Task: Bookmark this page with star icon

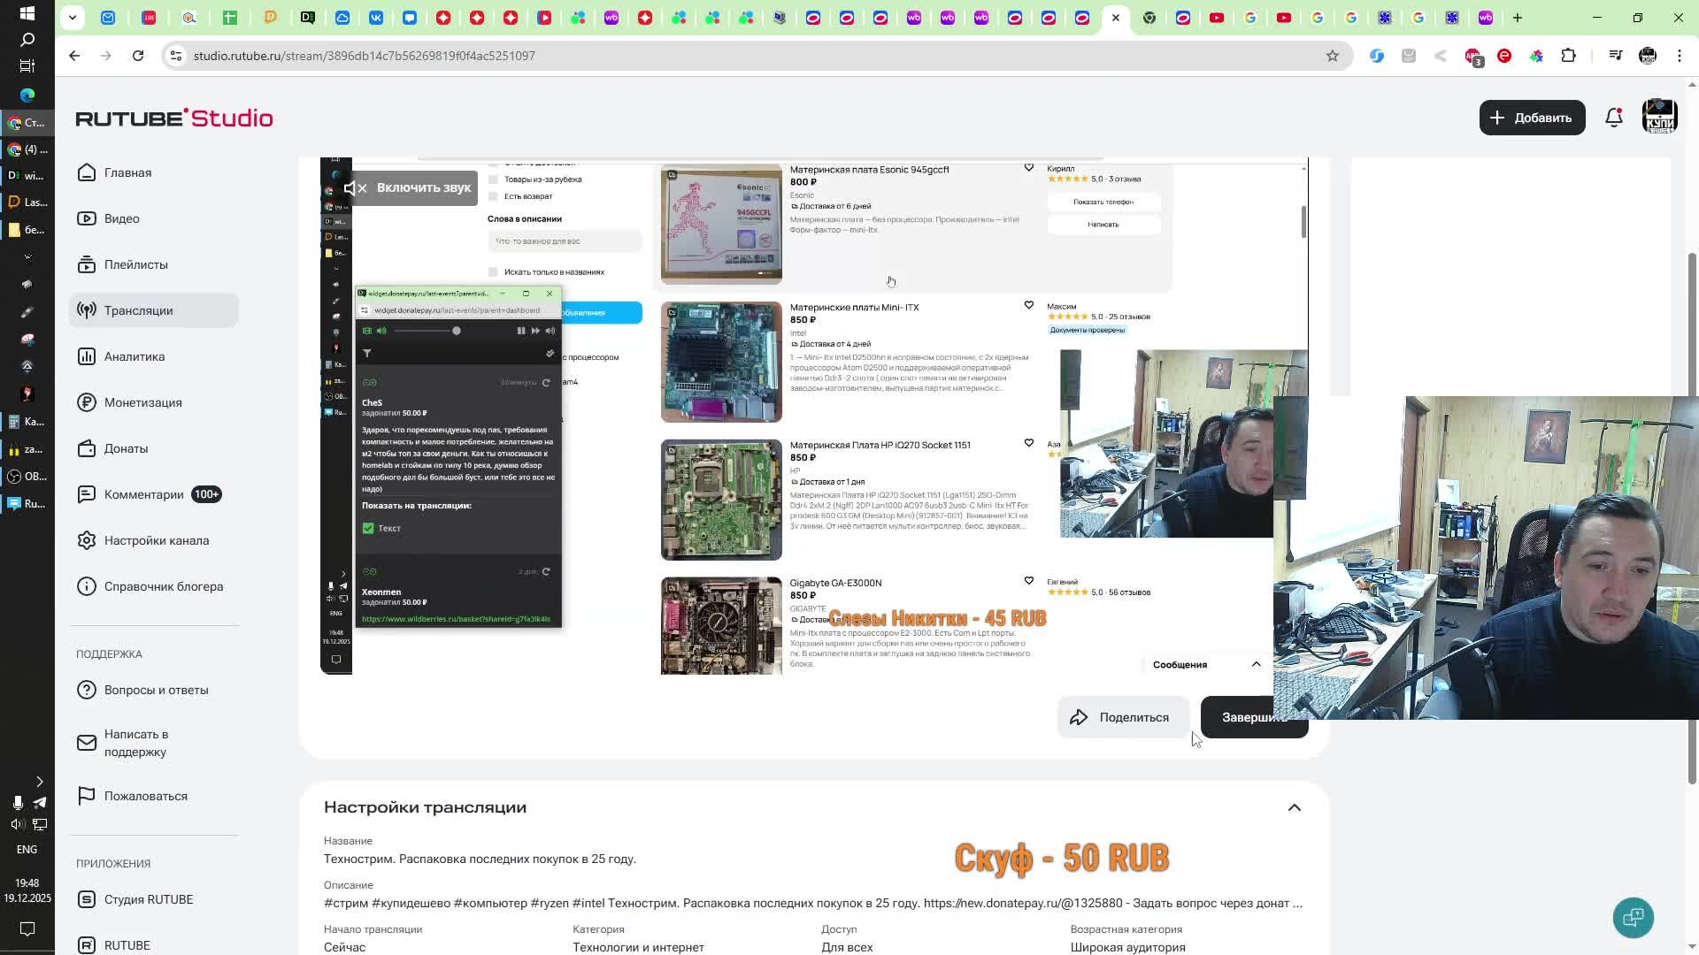Action: [1332, 56]
